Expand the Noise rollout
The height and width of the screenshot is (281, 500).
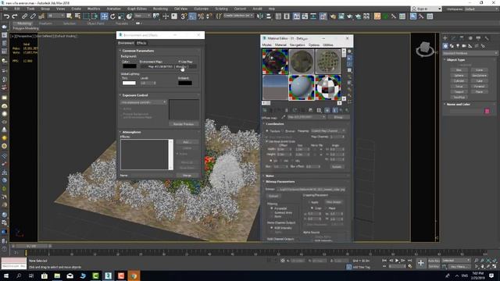click(x=270, y=176)
